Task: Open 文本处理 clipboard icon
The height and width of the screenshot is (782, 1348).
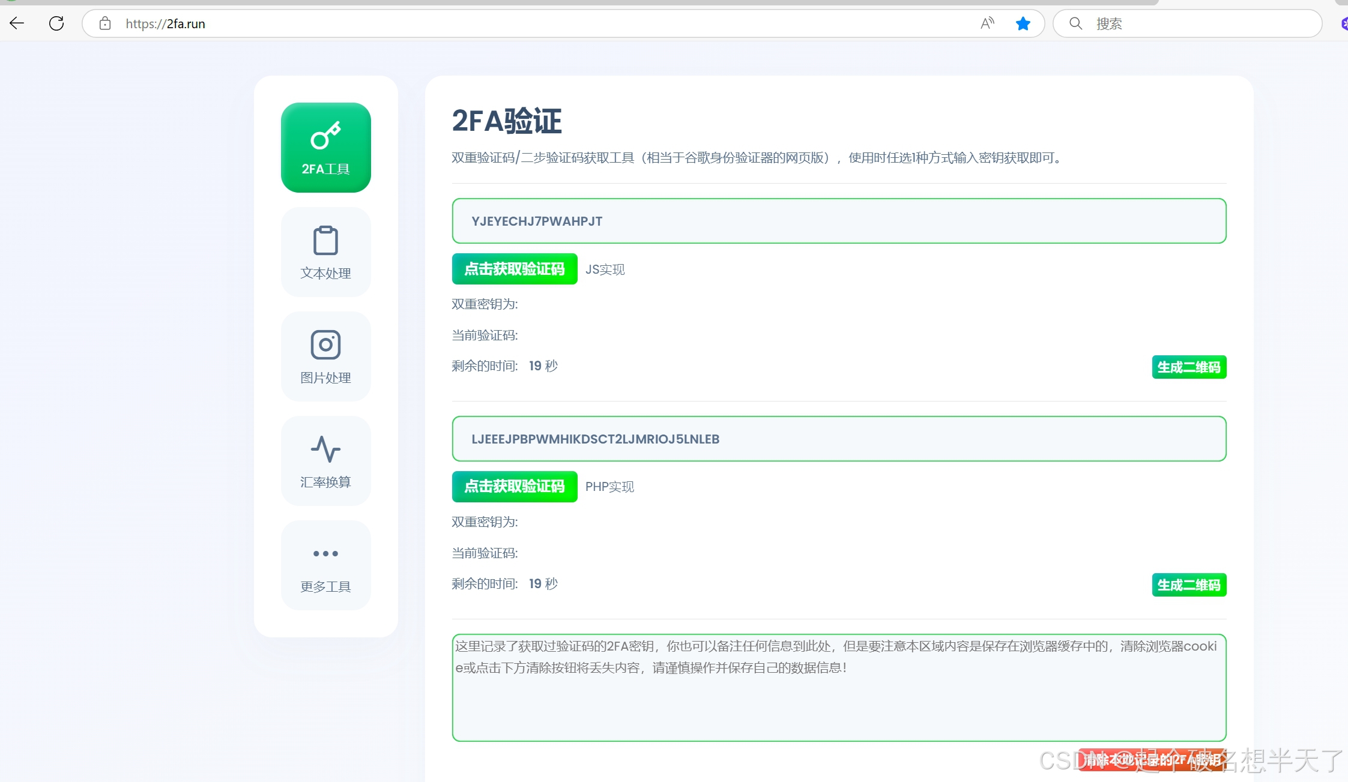Action: 325,241
